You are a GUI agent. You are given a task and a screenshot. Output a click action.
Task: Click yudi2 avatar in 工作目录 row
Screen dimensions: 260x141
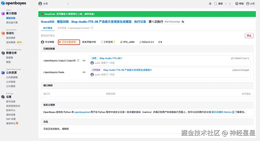click(92, 75)
